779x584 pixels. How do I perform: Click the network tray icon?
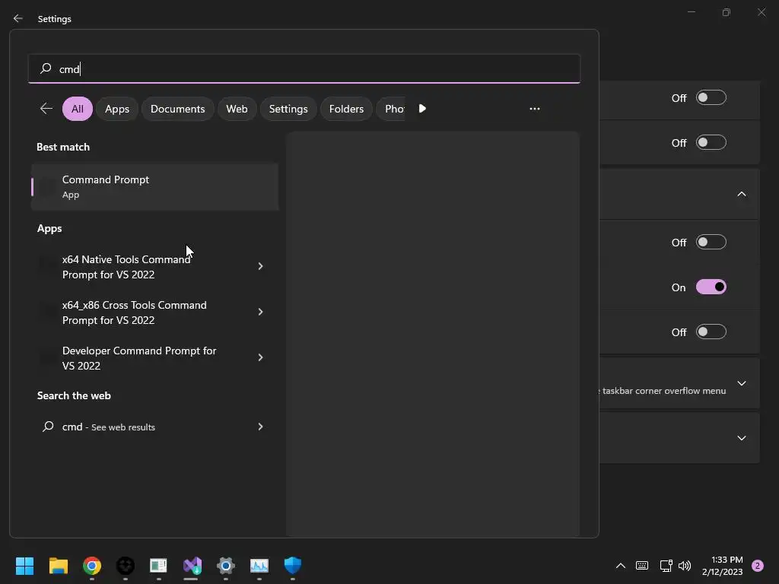(666, 565)
